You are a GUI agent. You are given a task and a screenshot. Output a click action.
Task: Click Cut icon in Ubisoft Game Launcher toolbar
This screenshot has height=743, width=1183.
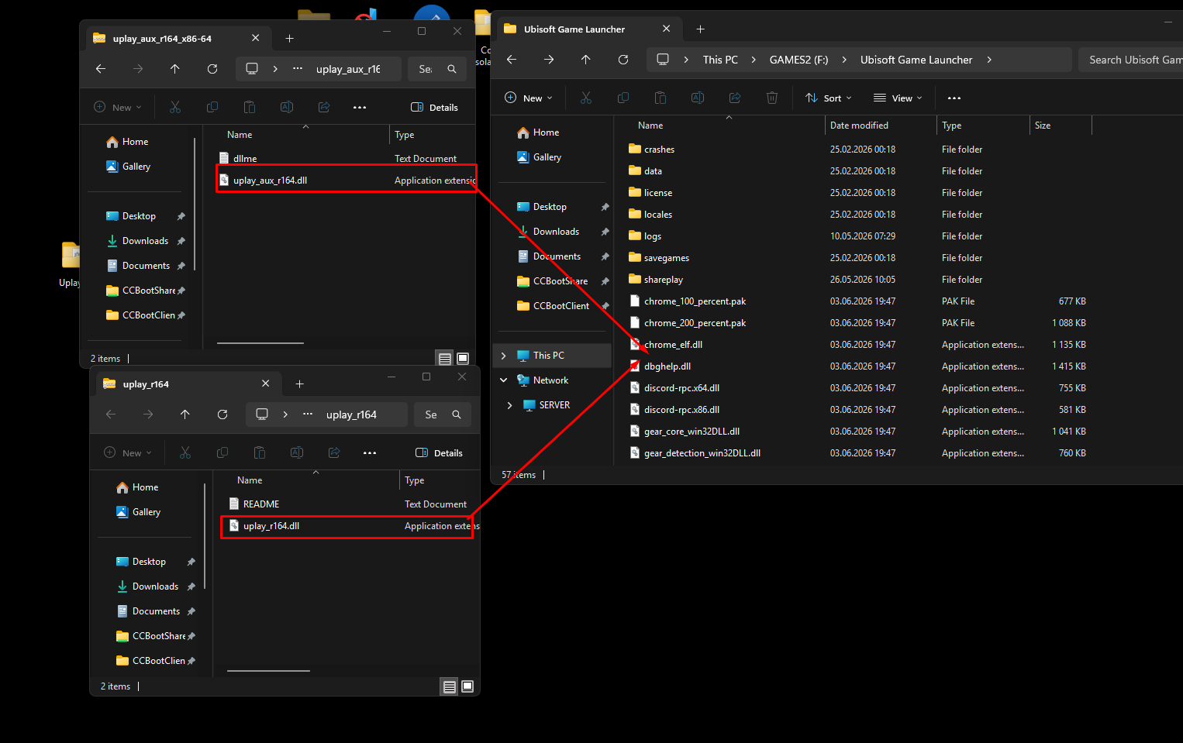(x=586, y=98)
